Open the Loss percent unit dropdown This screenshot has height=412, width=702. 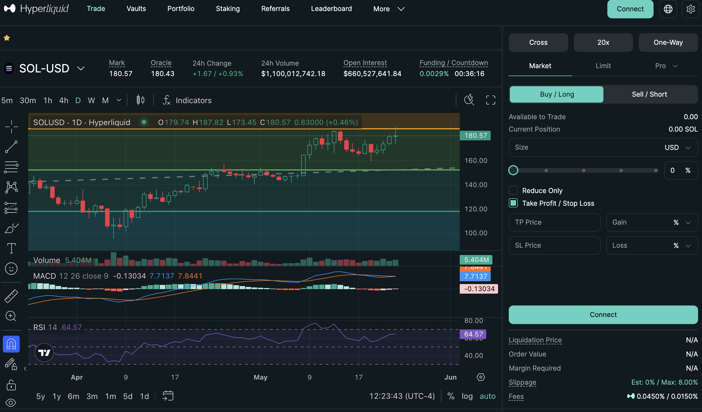pyautogui.click(x=682, y=245)
